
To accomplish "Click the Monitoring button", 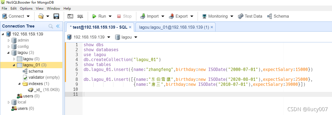I will point(215,16).
